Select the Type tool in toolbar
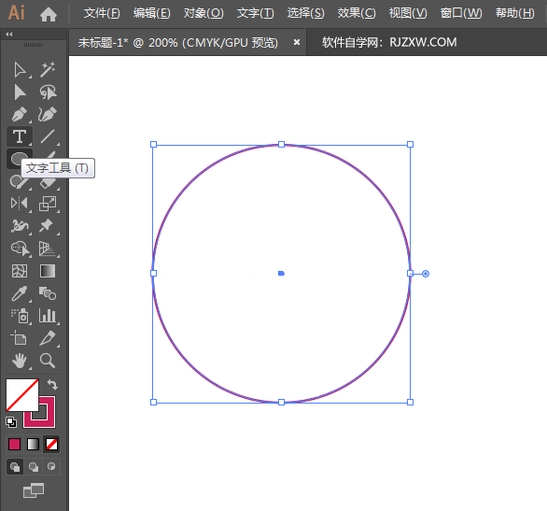Image resolution: width=547 pixels, height=511 pixels. 20,136
